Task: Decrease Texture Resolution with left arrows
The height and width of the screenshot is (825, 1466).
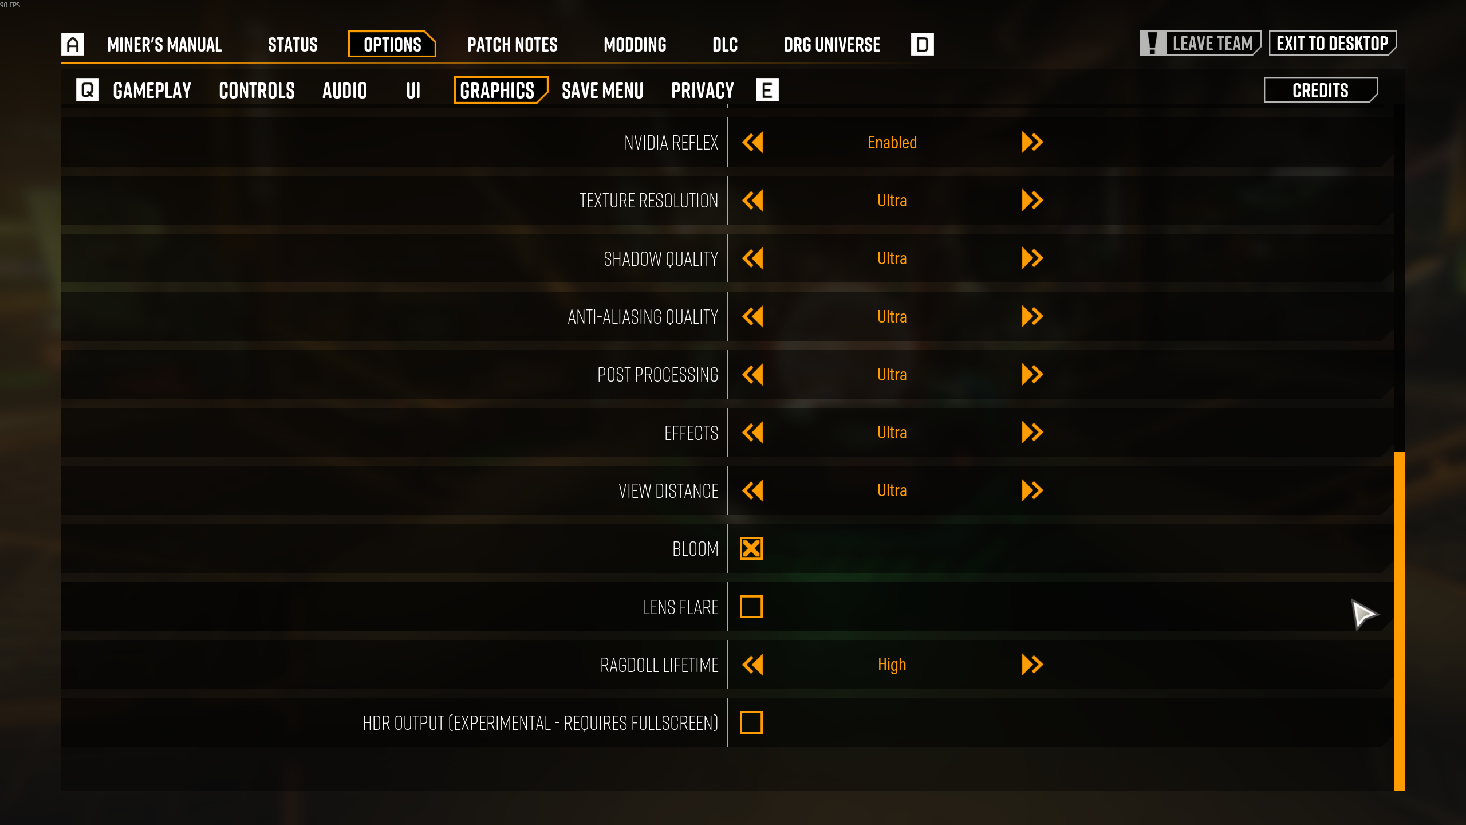Action: pos(752,201)
